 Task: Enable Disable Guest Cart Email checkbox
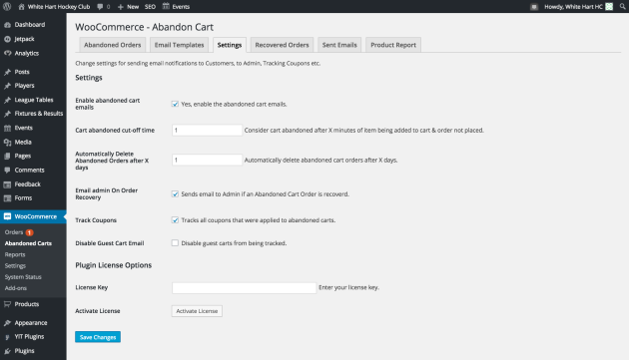pos(175,243)
